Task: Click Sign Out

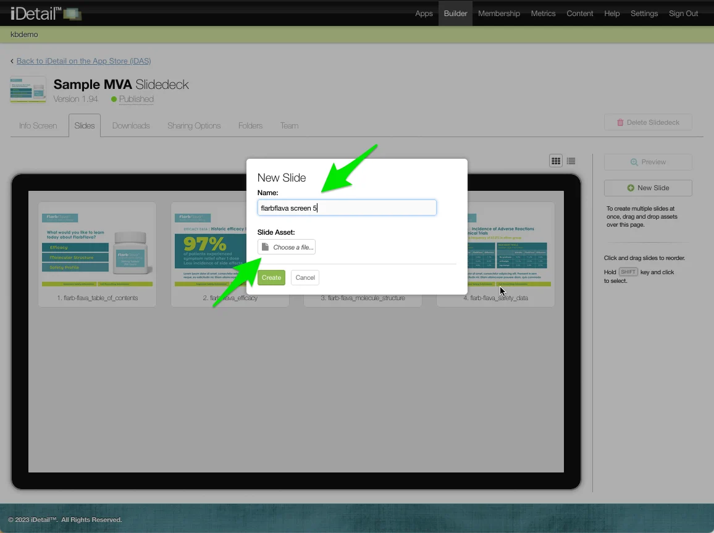Action: tap(683, 13)
